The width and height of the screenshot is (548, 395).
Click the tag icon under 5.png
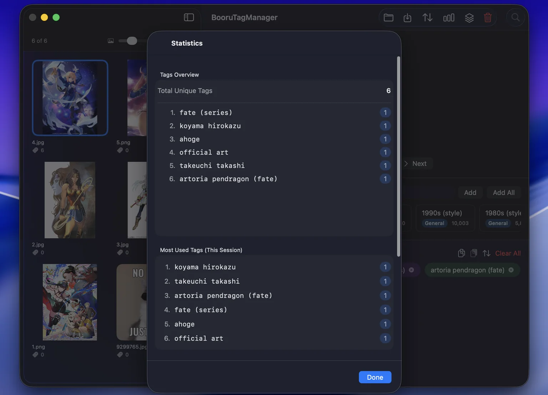pos(120,150)
